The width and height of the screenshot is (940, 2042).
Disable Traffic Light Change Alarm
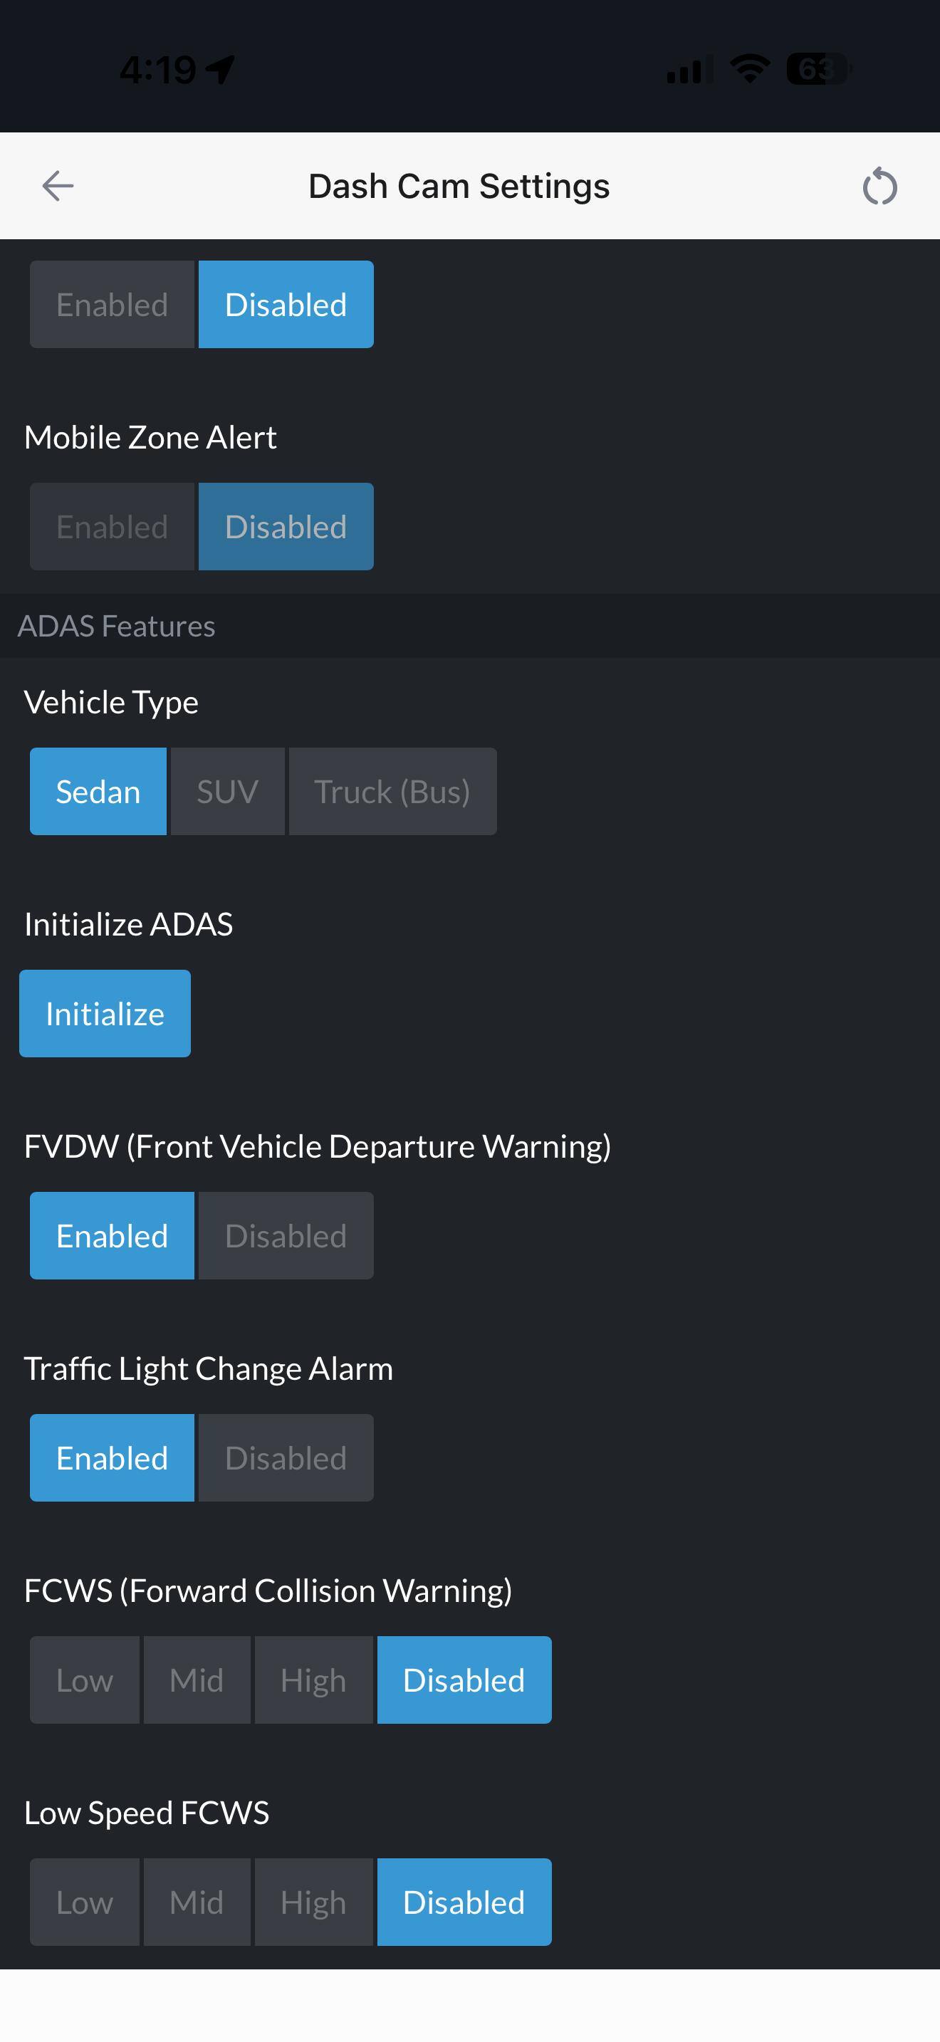point(286,1457)
